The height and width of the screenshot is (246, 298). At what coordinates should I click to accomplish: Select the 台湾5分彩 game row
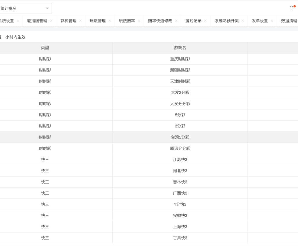tap(180, 137)
